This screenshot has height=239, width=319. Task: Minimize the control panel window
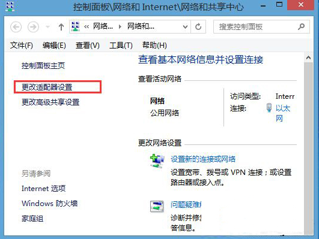[x=263, y=5]
